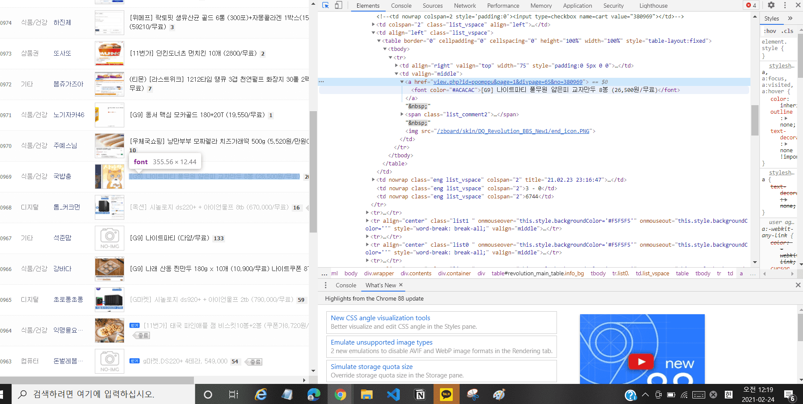Open the Application tab
The height and width of the screenshot is (404, 803).
pos(577,6)
